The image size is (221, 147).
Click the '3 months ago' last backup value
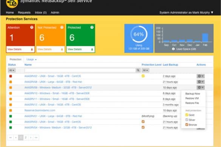(x=171, y=105)
